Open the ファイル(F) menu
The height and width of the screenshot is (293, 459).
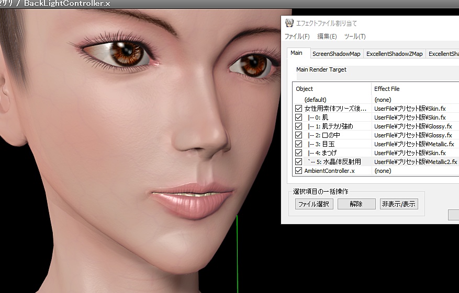click(297, 37)
